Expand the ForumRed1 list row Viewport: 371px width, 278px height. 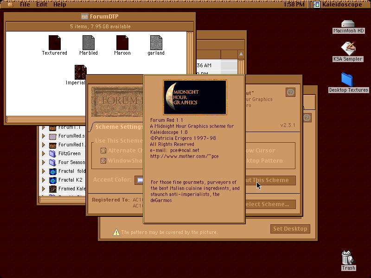[44, 145]
